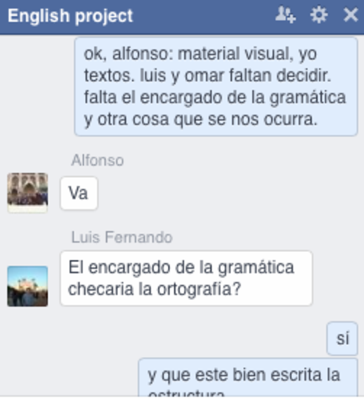Close the English project chat window

tap(351, 15)
